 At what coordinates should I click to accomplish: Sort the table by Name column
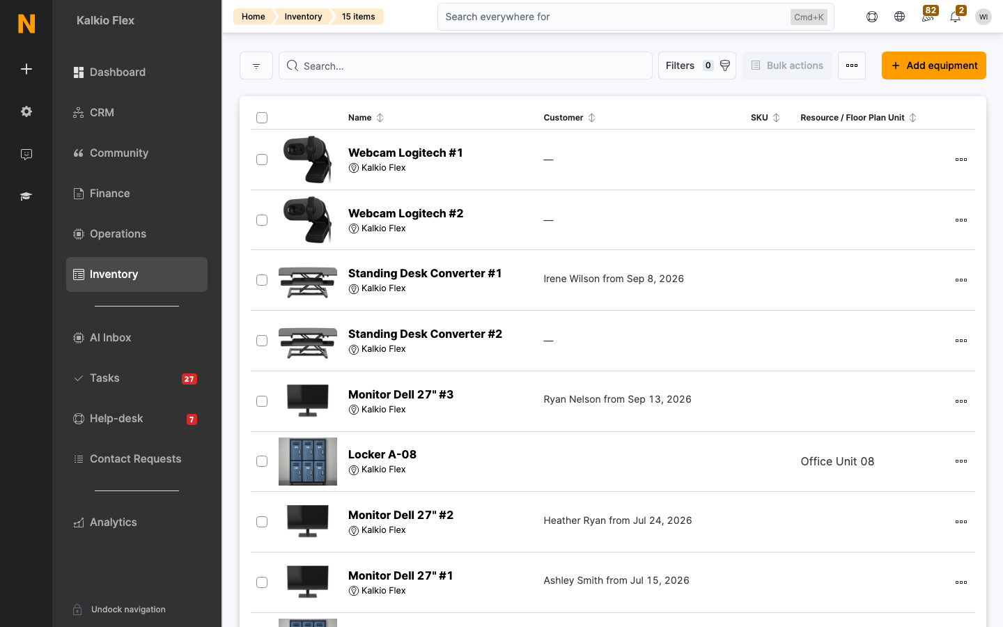pyautogui.click(x=366, y=118)
